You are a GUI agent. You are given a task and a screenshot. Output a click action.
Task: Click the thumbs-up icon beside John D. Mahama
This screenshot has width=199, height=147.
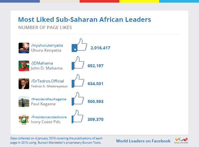pyautogui.click(x=78, y=63)
